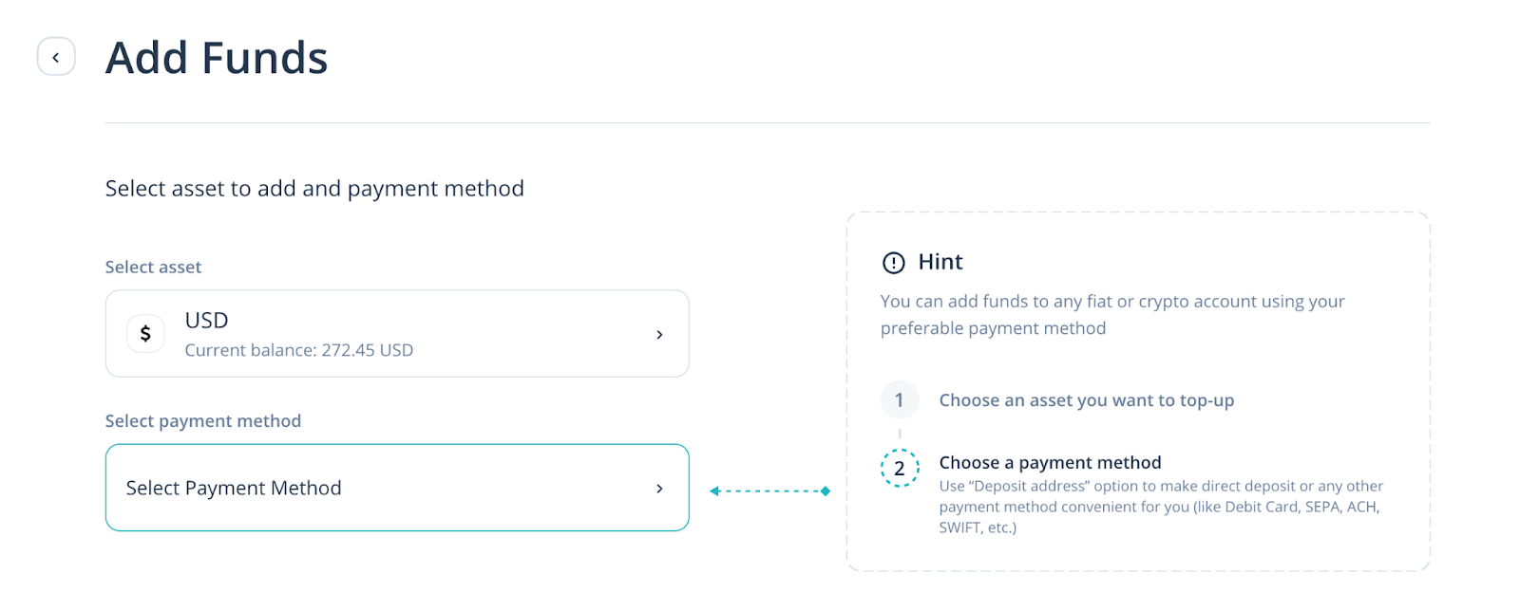
Task: Open the Select Payment Method dropdown
Action: [x=396, y=488]
